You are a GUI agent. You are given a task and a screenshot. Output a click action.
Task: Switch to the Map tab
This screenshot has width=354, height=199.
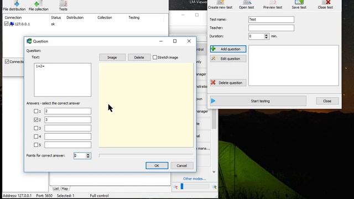point(65,188)
